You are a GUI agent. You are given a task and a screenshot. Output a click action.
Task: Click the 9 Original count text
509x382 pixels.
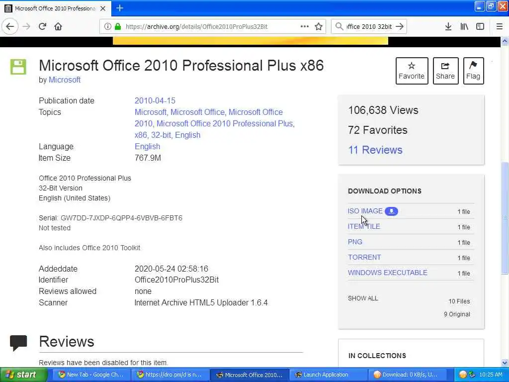(x=457, y=314)
